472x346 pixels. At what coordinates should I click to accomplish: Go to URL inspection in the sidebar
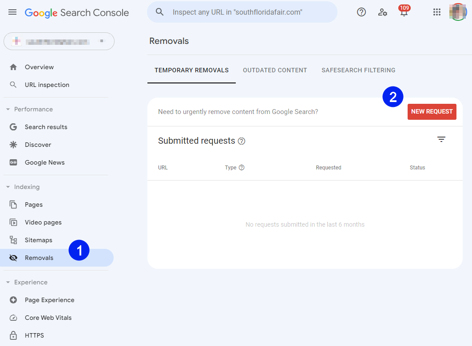47,85
